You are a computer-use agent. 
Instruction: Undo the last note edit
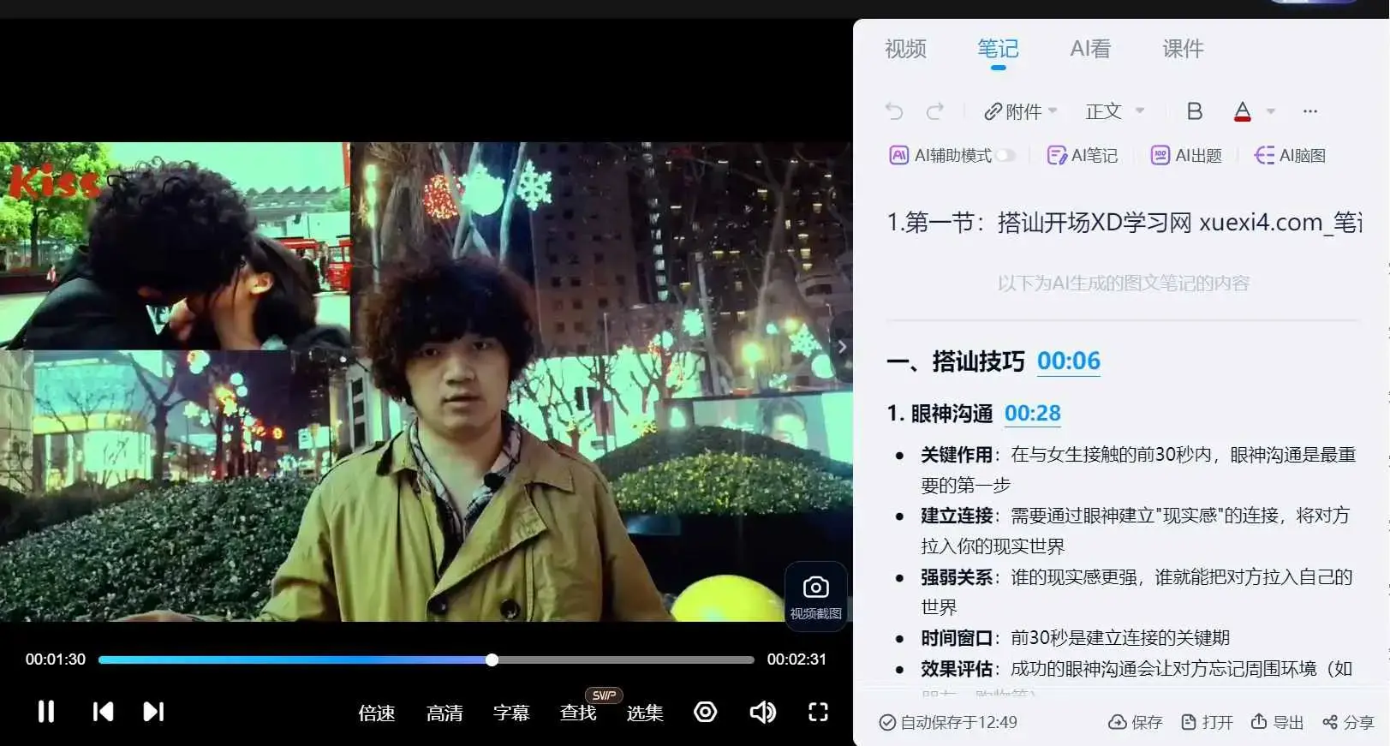pyautogui.click(x=894, y=111)
